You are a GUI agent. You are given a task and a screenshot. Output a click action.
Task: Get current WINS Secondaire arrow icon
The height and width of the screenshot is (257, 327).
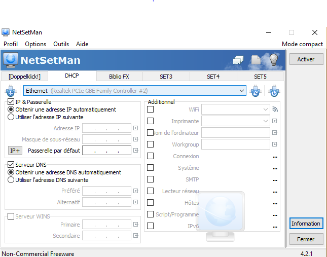click(x=136, y=236)
